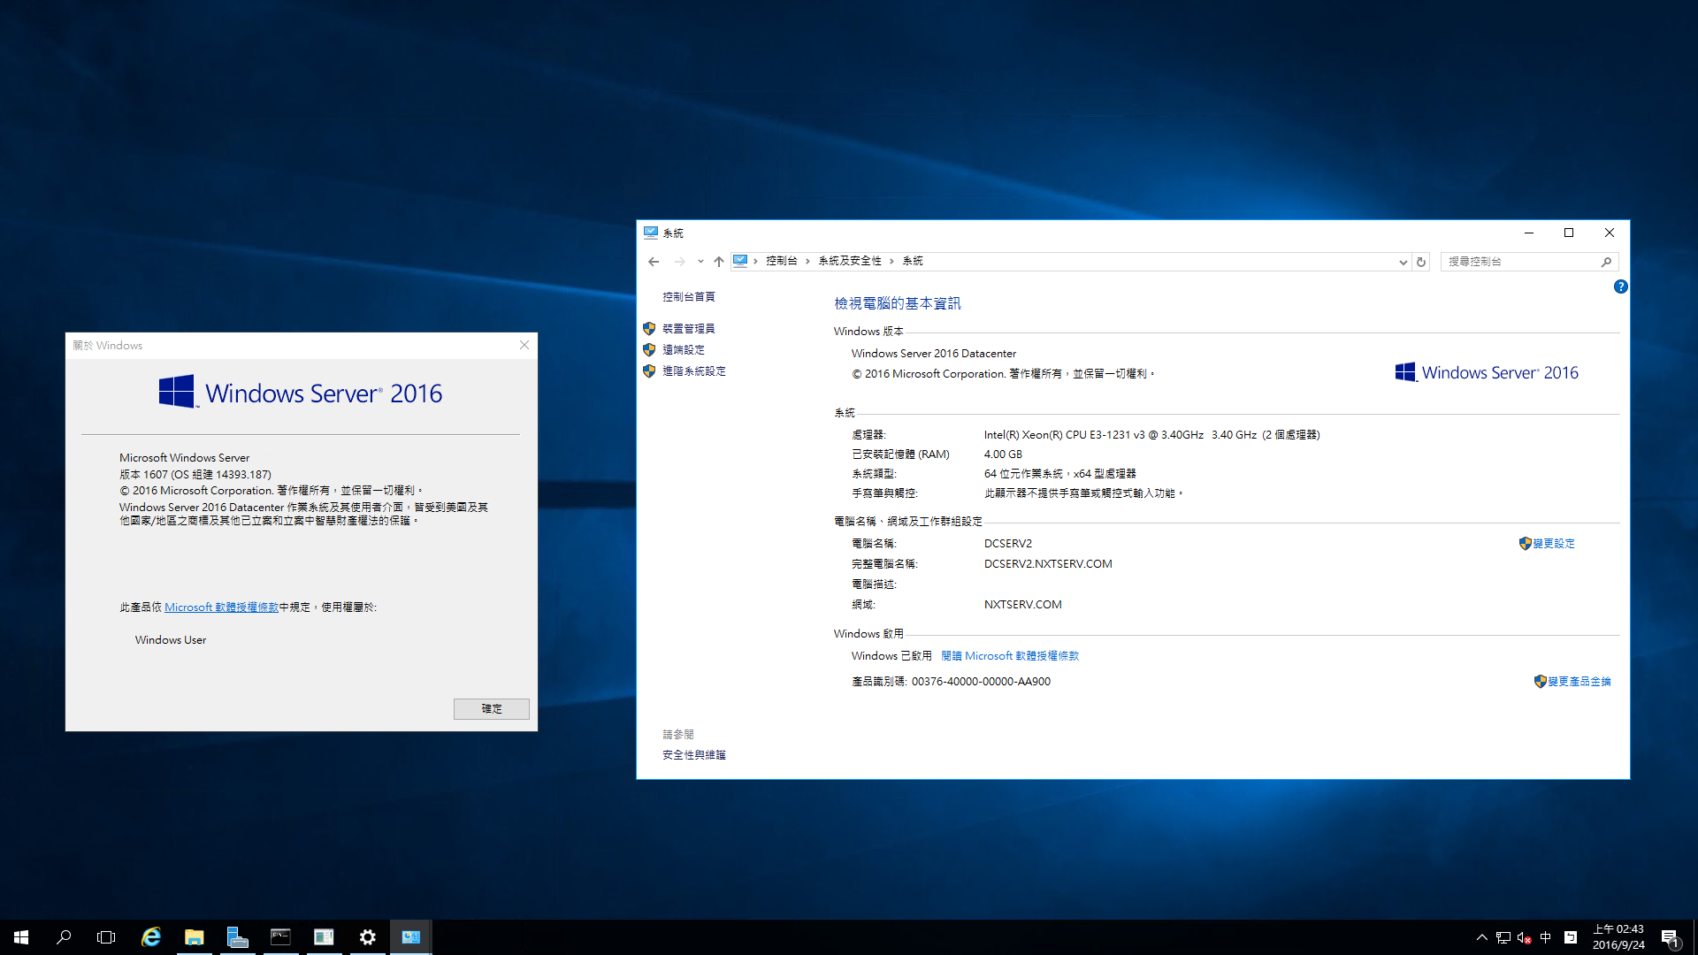This screenshot has height=955, width=1698.
Task: Open Microsoft 軟體授權條款 link in About dialog
Action: point(221,607)
